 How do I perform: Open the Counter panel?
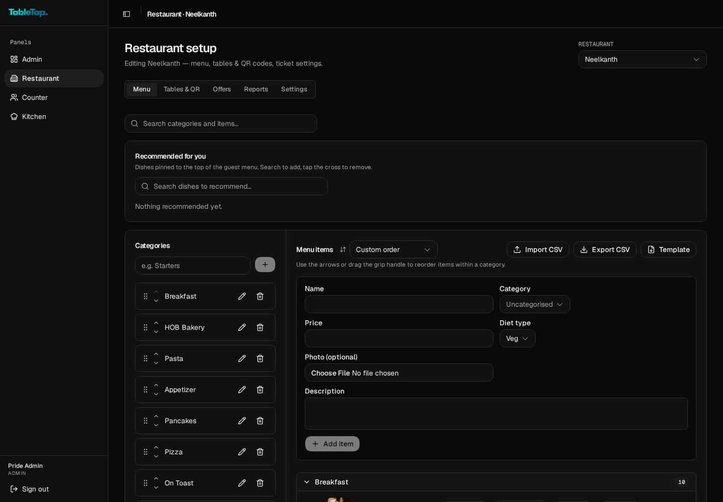click(x=54, y=97)
